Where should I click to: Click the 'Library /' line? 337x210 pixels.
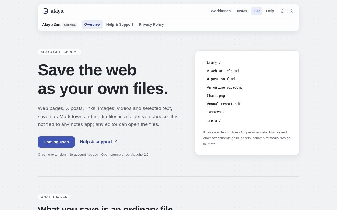pos(212,62)
